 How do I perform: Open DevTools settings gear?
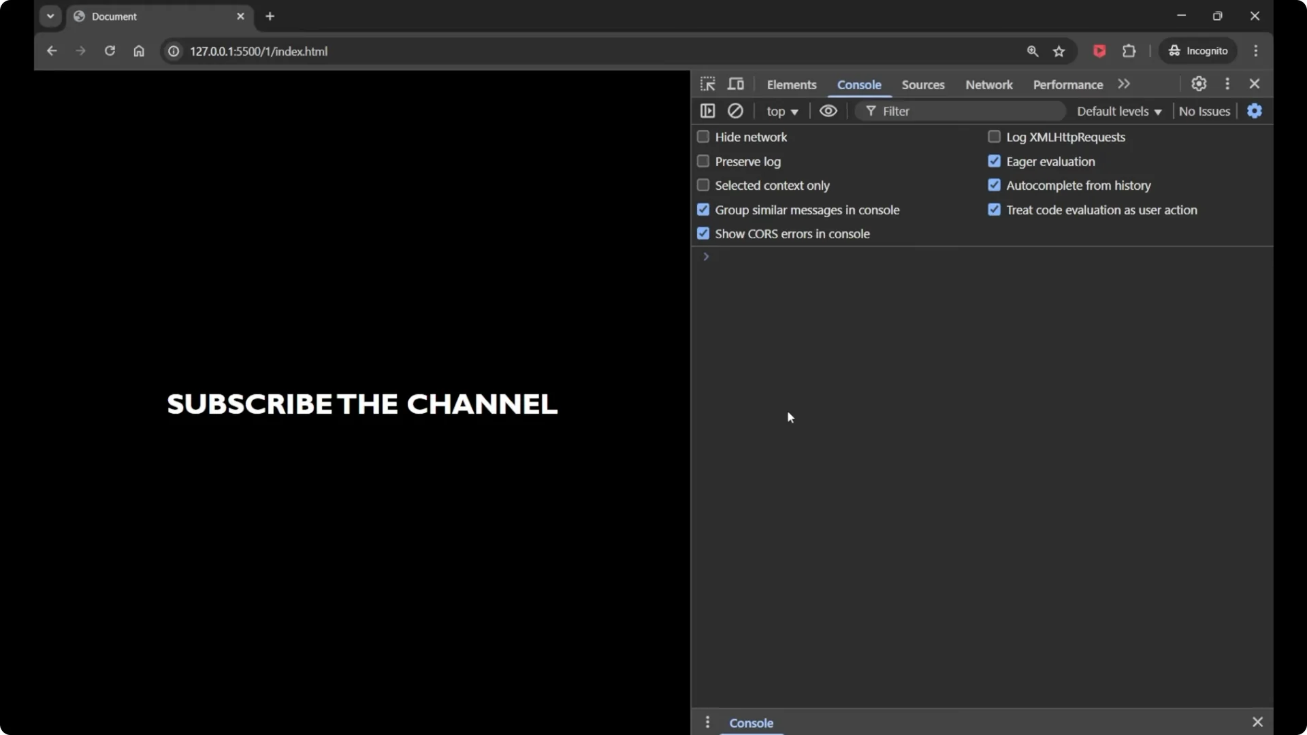1199,84
